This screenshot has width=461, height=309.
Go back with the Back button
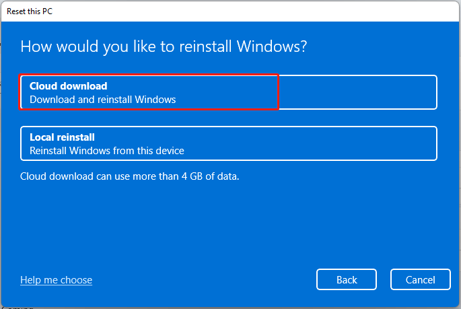(347, 279)
